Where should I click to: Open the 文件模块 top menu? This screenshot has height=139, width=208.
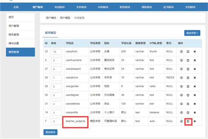[81, 7]
